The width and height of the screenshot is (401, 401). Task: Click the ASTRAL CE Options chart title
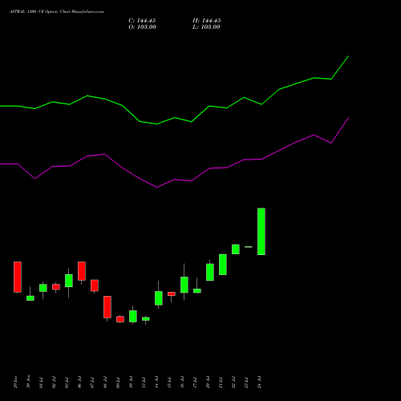pyautogui.click(x=56, y=11)
